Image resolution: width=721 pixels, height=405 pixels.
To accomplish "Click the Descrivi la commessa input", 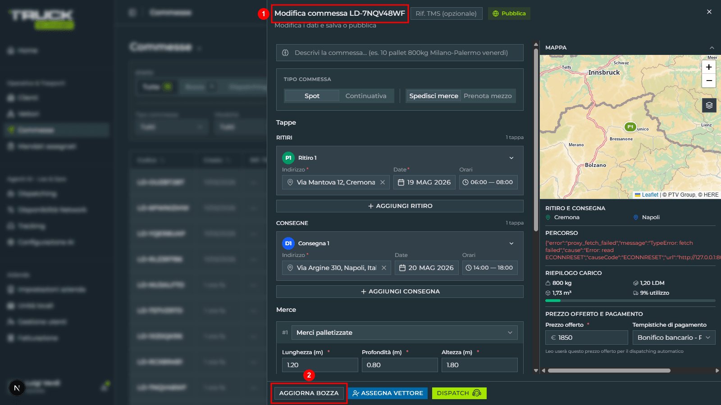I will click(400, 53).
